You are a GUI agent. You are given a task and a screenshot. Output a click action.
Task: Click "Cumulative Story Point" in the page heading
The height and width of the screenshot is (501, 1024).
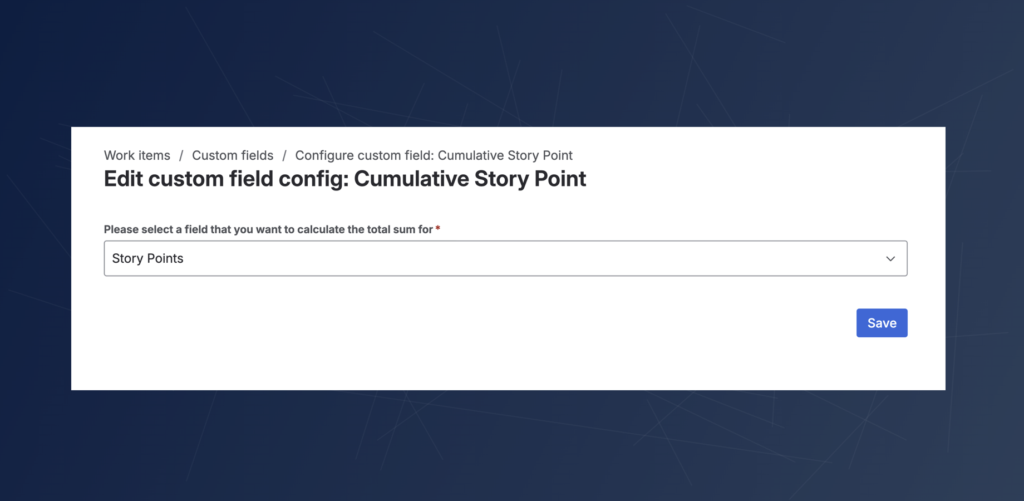click(x=470, y=179)
